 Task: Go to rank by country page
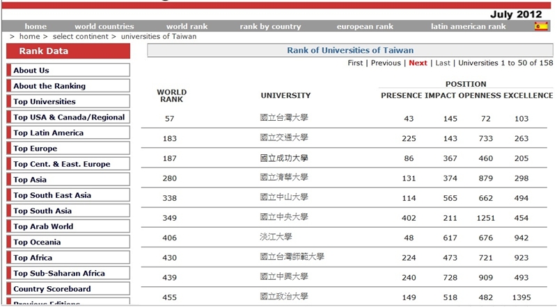[270, 26]
